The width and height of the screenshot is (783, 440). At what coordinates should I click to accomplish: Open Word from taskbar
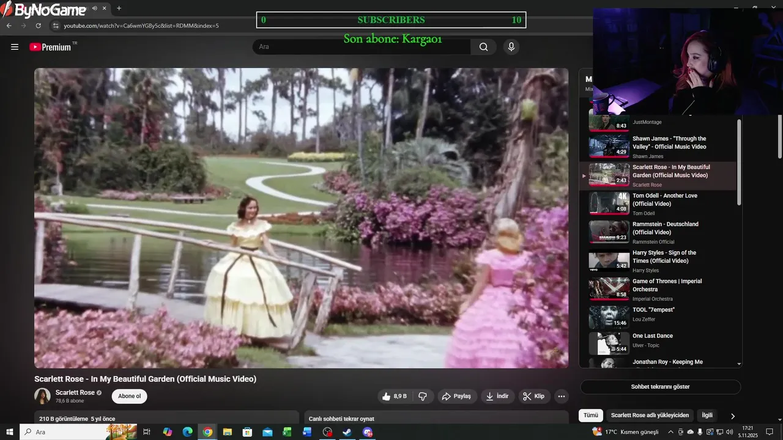tap(307, 432)
